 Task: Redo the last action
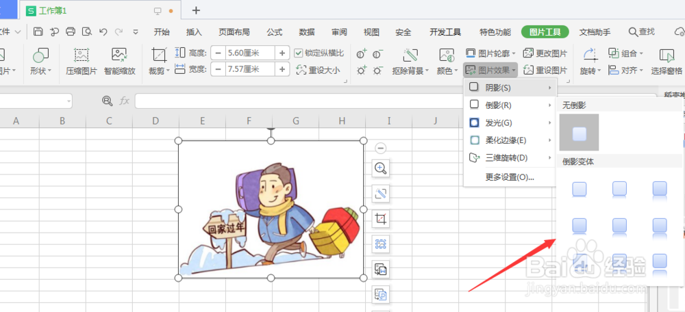119,31
